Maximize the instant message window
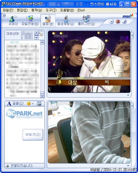 128,4
